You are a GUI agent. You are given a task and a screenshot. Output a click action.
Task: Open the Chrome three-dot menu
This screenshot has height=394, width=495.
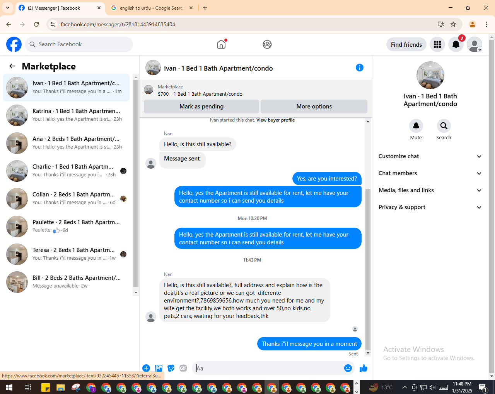(486, 24)
